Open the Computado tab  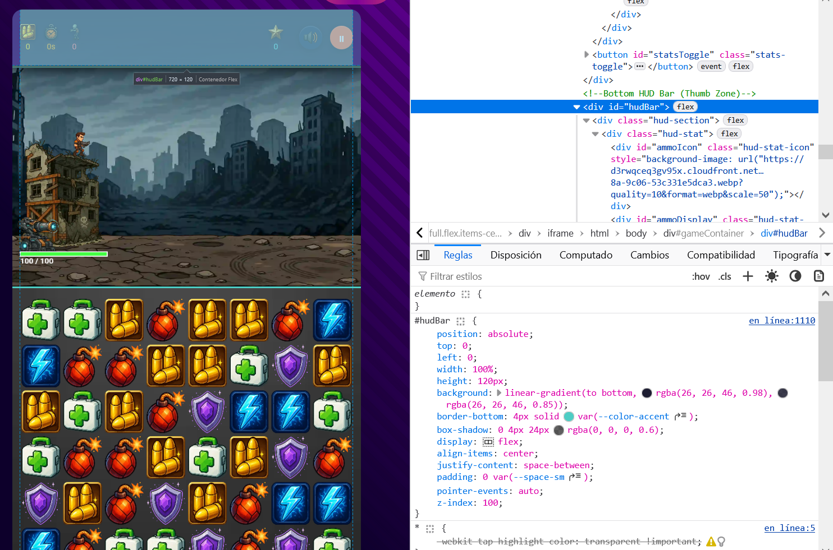pyautogui.click(x=586, y=255)
